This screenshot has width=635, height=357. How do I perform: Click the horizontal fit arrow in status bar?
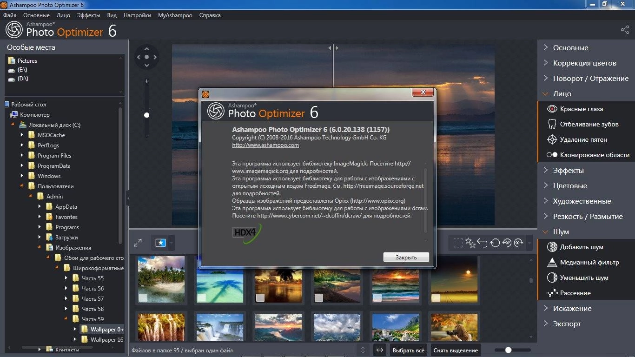pos(380,350)
